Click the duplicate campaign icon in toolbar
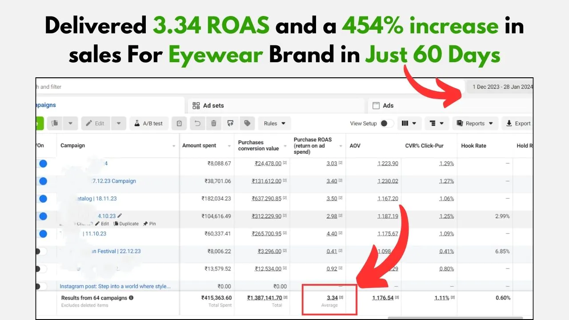The width and height of the screenshot is (569, 320). [56, 124]
